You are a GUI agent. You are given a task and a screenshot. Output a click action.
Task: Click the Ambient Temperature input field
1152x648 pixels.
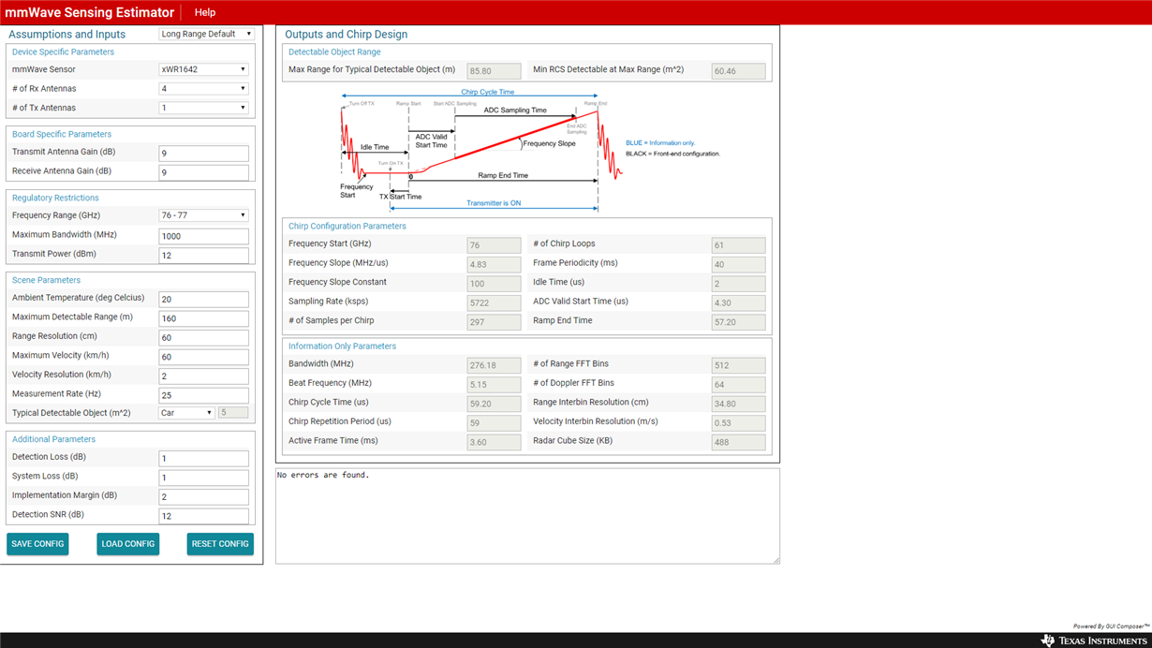coord(203,299)
